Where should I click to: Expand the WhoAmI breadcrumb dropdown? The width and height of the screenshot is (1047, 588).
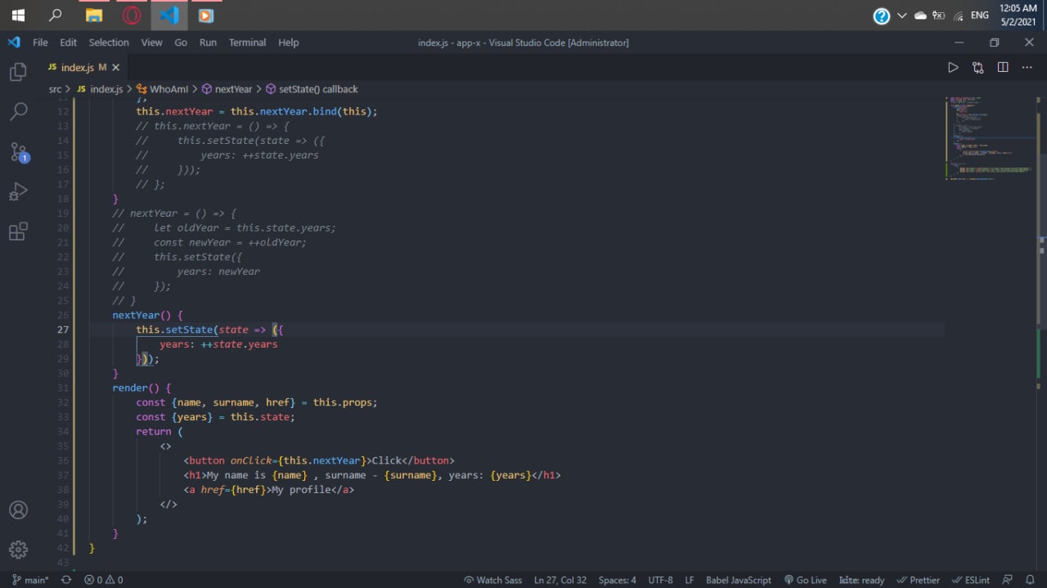(x=169, y=89)
